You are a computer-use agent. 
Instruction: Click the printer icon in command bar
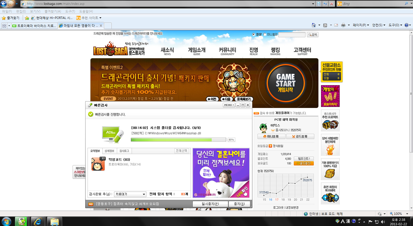pos(343,25)
